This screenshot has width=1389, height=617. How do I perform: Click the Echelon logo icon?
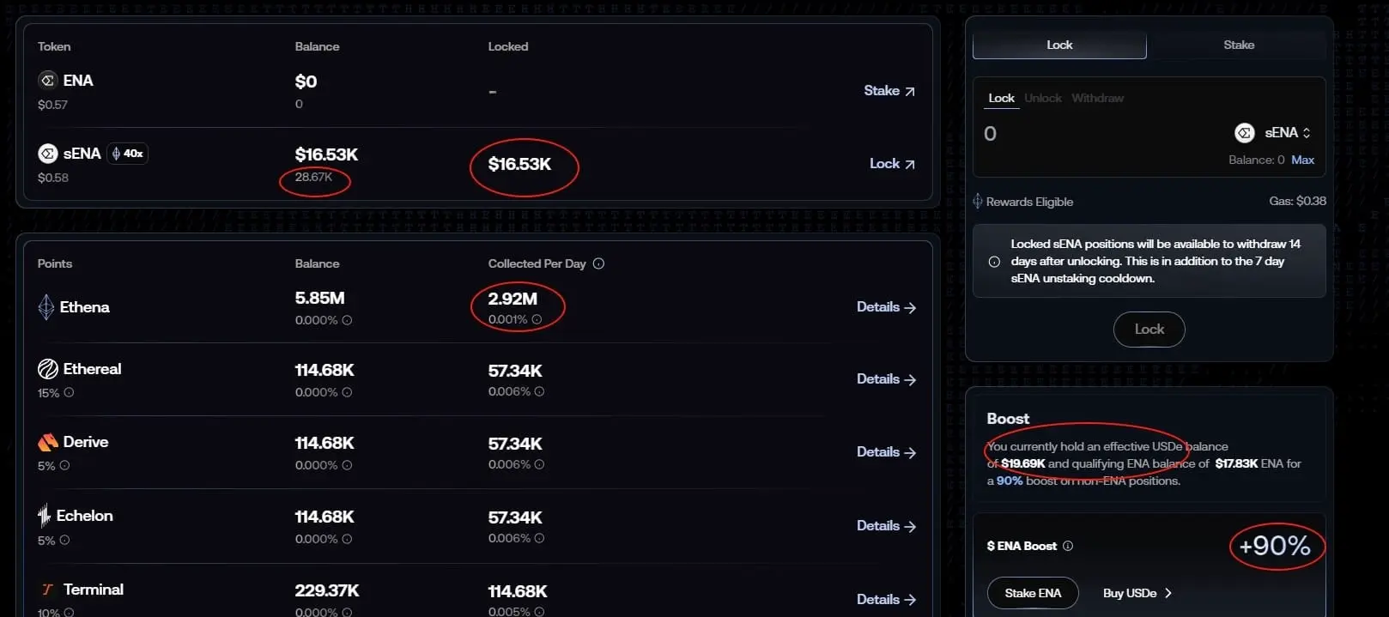click(x=44, y=516)
